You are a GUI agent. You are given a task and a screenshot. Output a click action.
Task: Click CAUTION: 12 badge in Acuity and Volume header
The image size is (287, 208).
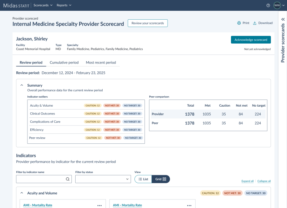210,193
